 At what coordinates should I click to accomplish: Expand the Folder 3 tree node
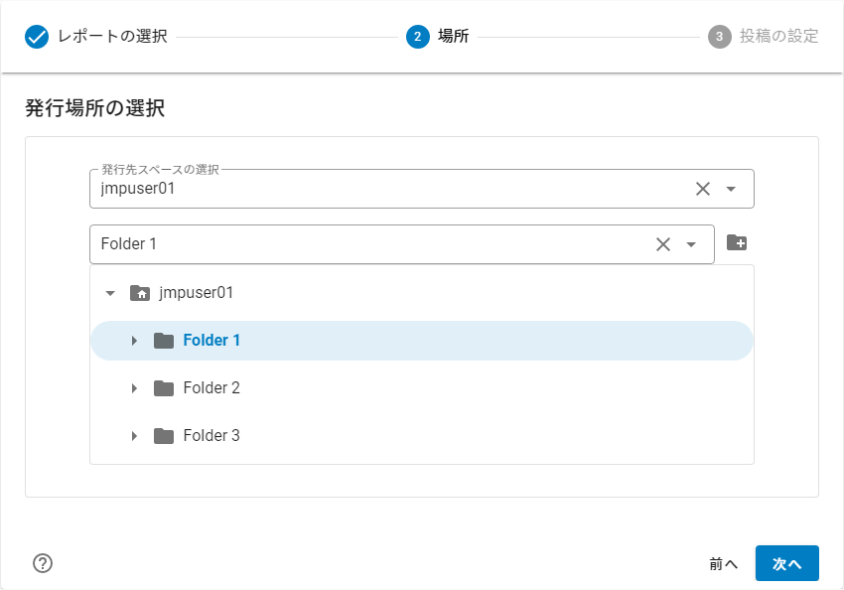[x=134, y=436]
